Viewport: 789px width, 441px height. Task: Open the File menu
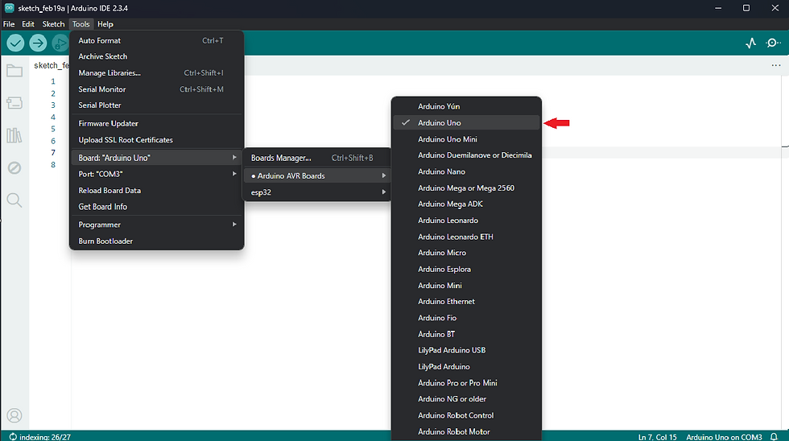tap(9, 24)
